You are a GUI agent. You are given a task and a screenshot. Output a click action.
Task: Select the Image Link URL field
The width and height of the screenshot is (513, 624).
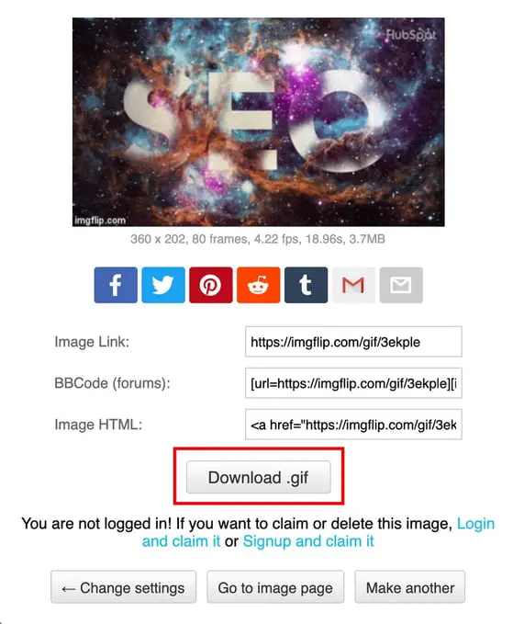353,342
